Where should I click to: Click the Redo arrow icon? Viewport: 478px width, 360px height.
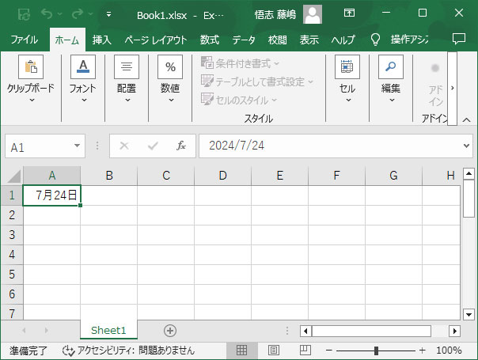pos(78,13)
